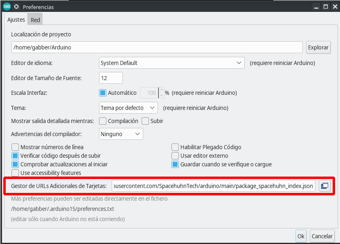
Task: Open the additional boards URLs list editor icon
Action: tap(324, 186)
